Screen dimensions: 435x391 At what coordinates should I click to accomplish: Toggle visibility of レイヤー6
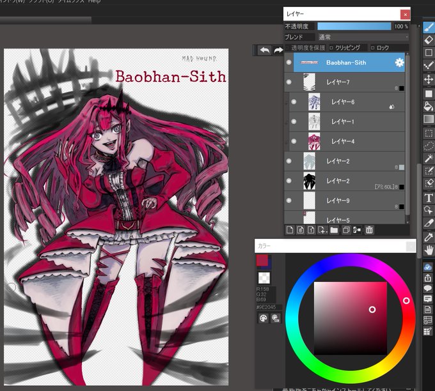pyautogui.click(x=294, y=102)
